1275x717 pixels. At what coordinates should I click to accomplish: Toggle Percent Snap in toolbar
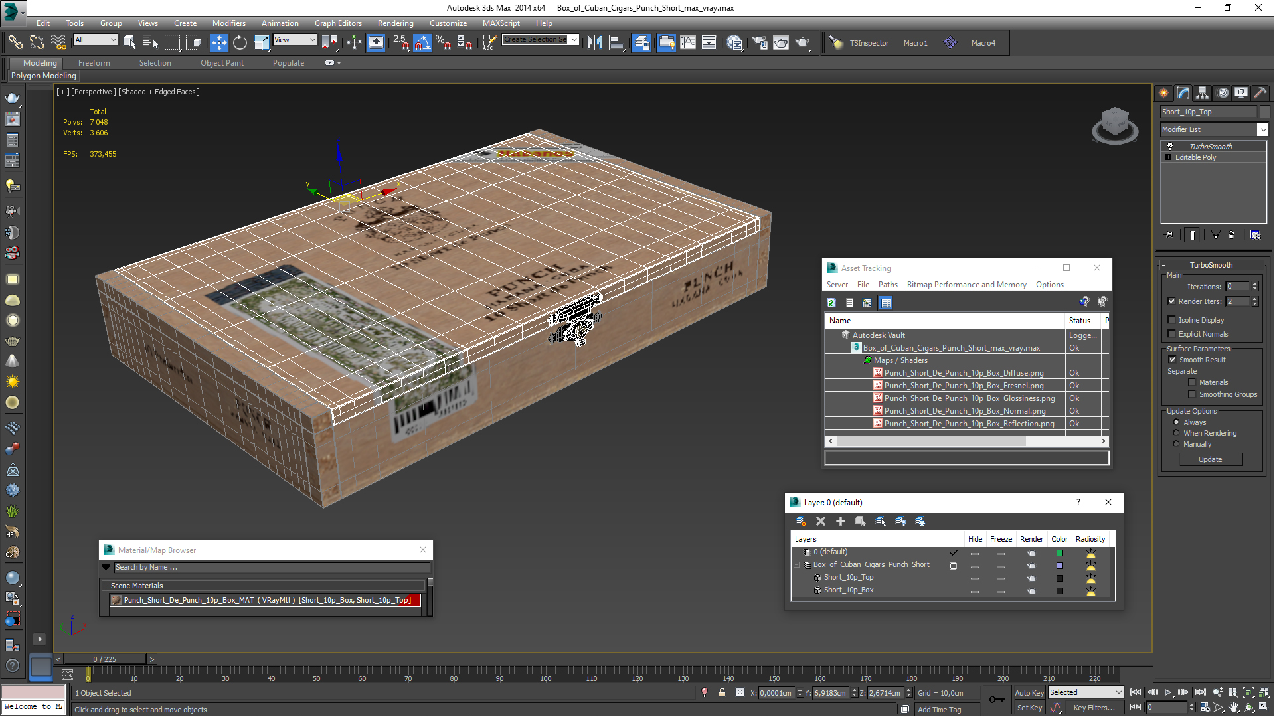443,42
